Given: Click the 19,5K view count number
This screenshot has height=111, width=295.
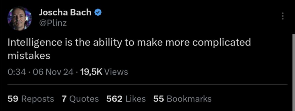Looking at the screenshot, I should [x=91, y=72].
